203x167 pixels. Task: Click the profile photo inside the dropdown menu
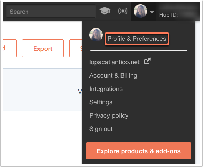pos(96,35)
